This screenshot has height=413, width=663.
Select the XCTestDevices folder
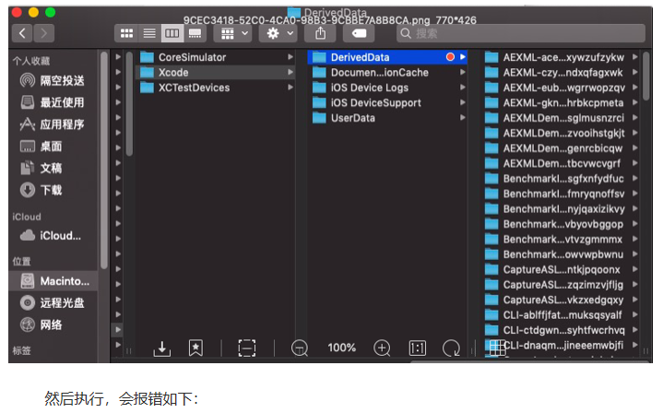pos(216,88)
